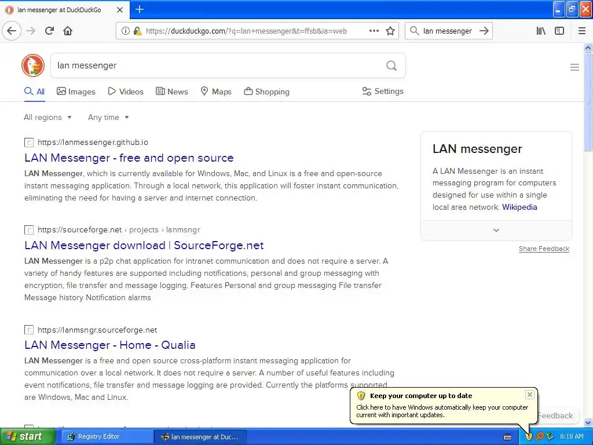
Task: Click the Share Feedback link
Action: tap(544, 249)
